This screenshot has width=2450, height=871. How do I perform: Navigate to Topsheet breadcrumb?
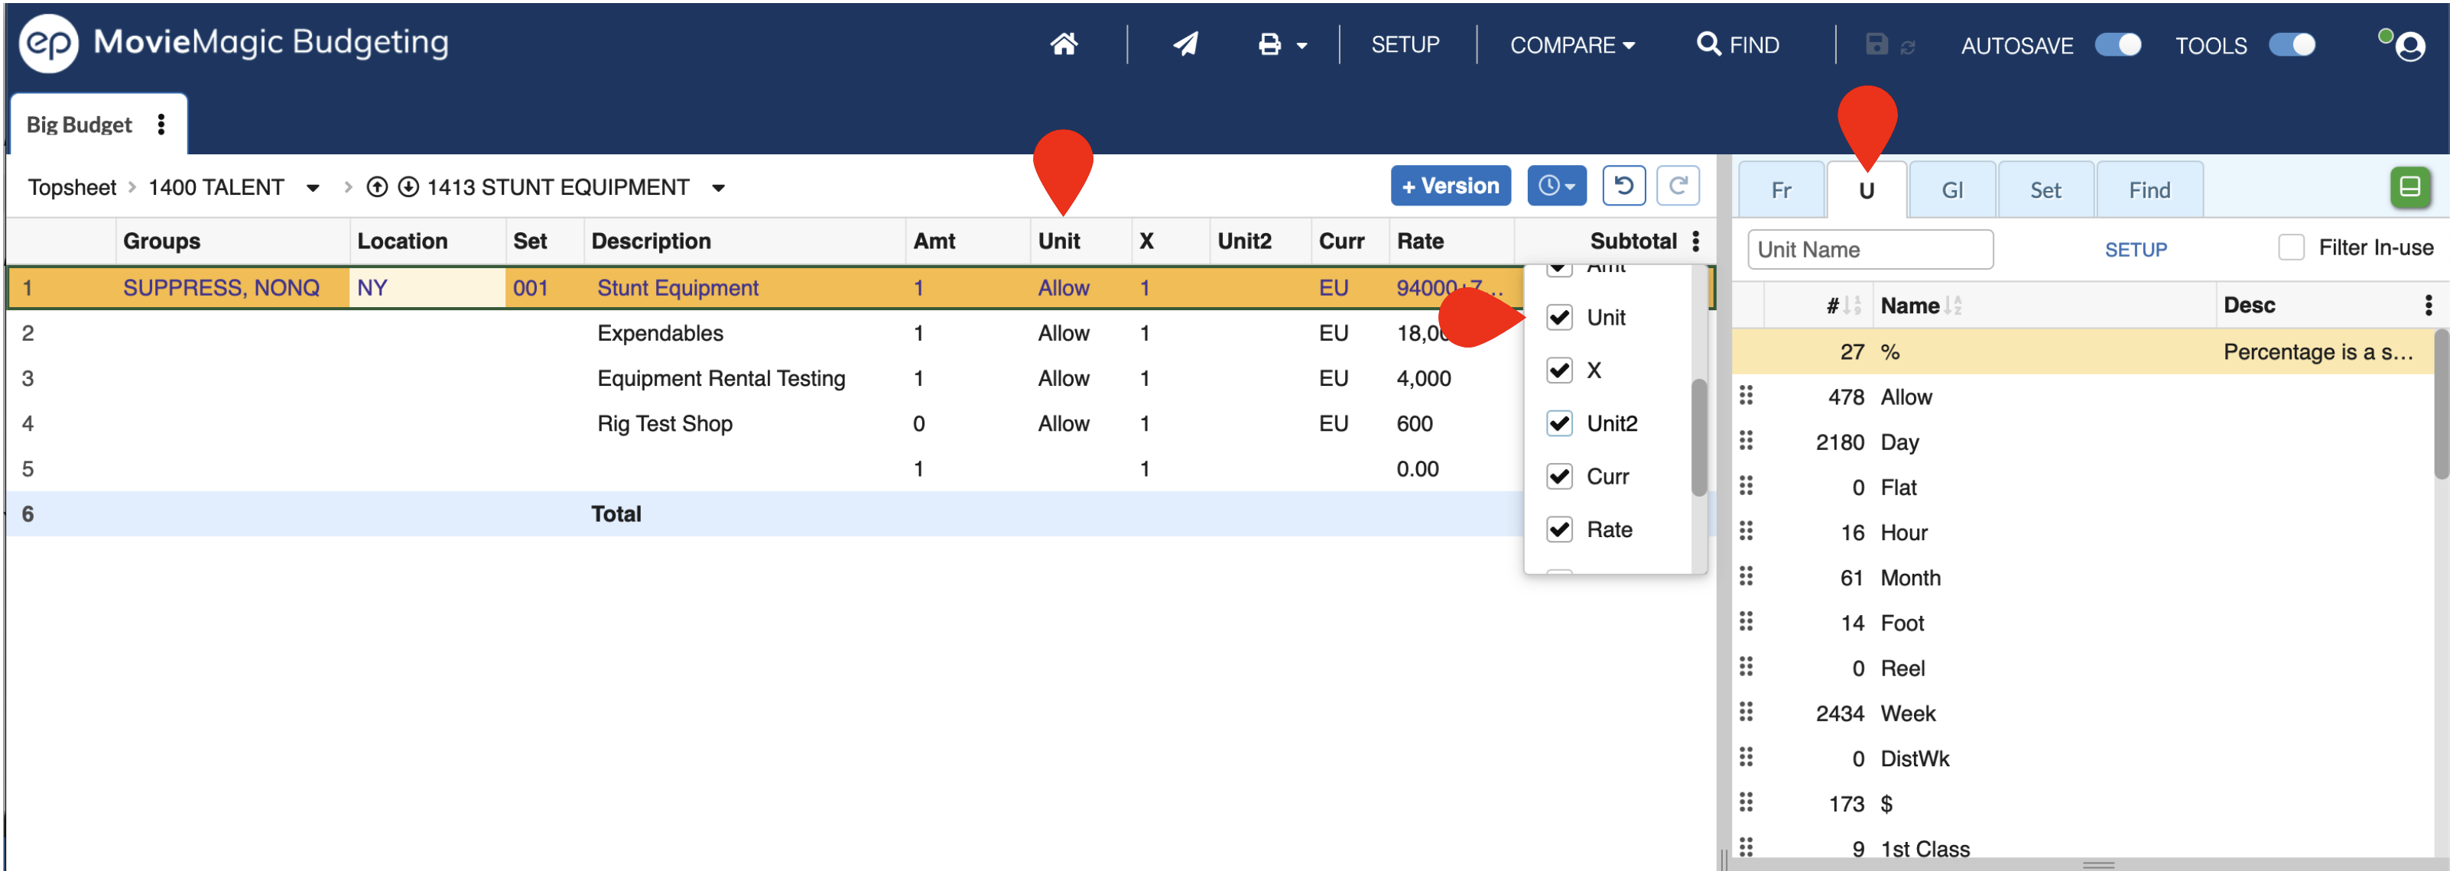(x=71, y=187)
